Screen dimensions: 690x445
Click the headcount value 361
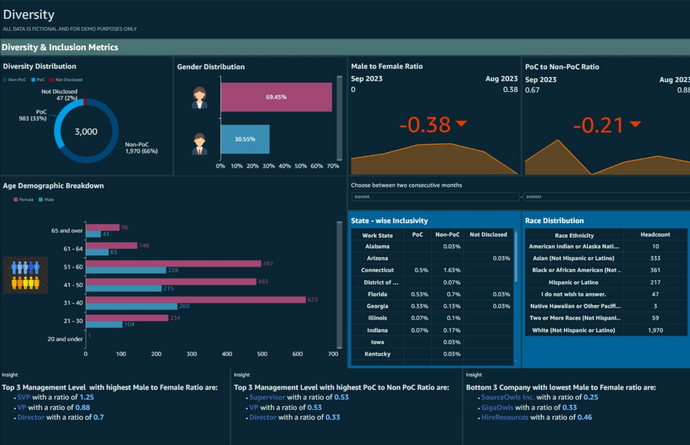[655, 270]
